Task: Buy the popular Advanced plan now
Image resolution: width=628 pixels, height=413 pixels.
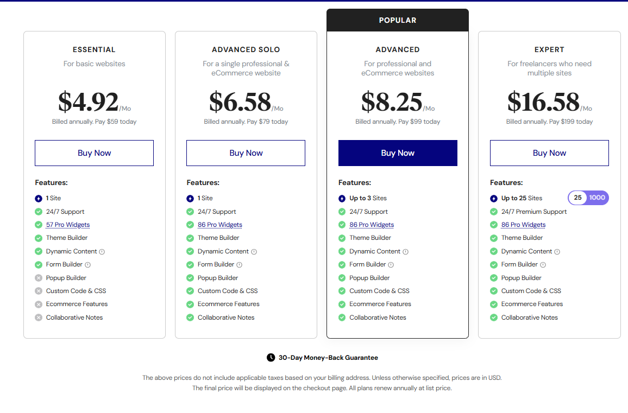Action: click(x=398, y=153)
